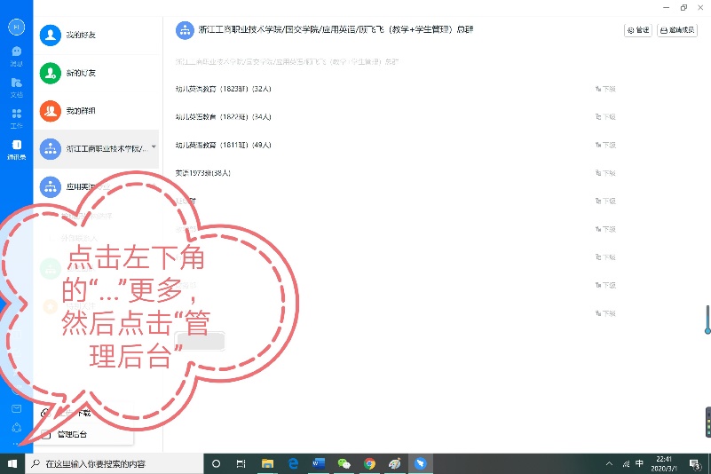Click the mail icon in left sidebar

16,408
